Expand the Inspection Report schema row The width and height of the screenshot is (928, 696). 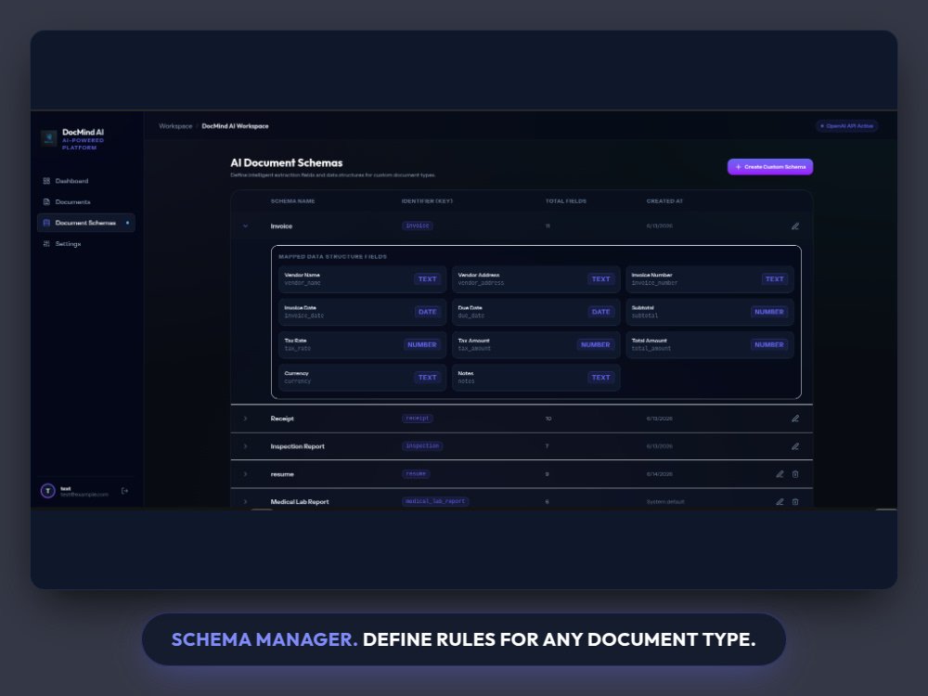click(246, 446)
